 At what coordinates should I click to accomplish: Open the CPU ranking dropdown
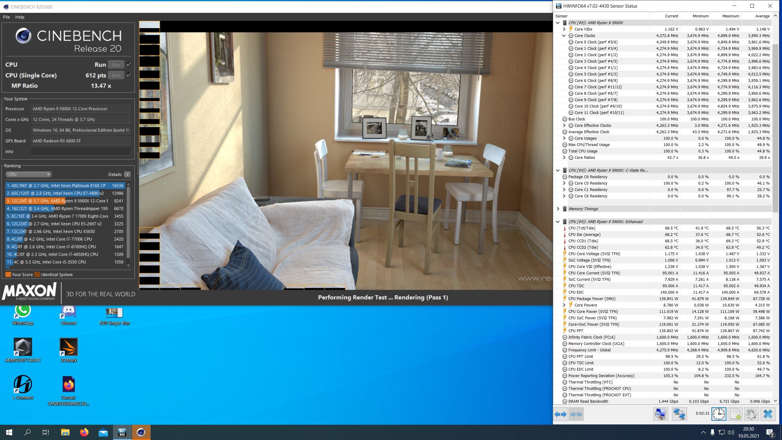[x=28, y=174]
